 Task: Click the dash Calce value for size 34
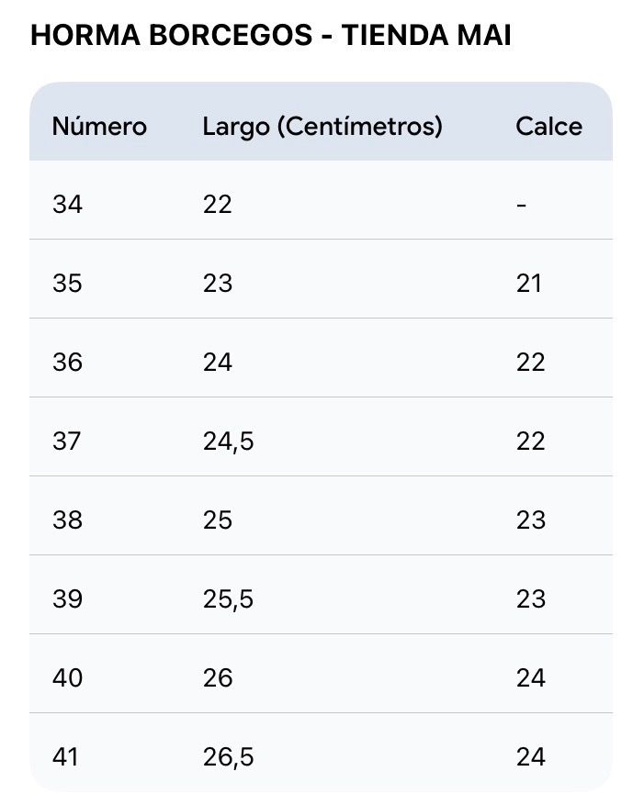point(521,206)
